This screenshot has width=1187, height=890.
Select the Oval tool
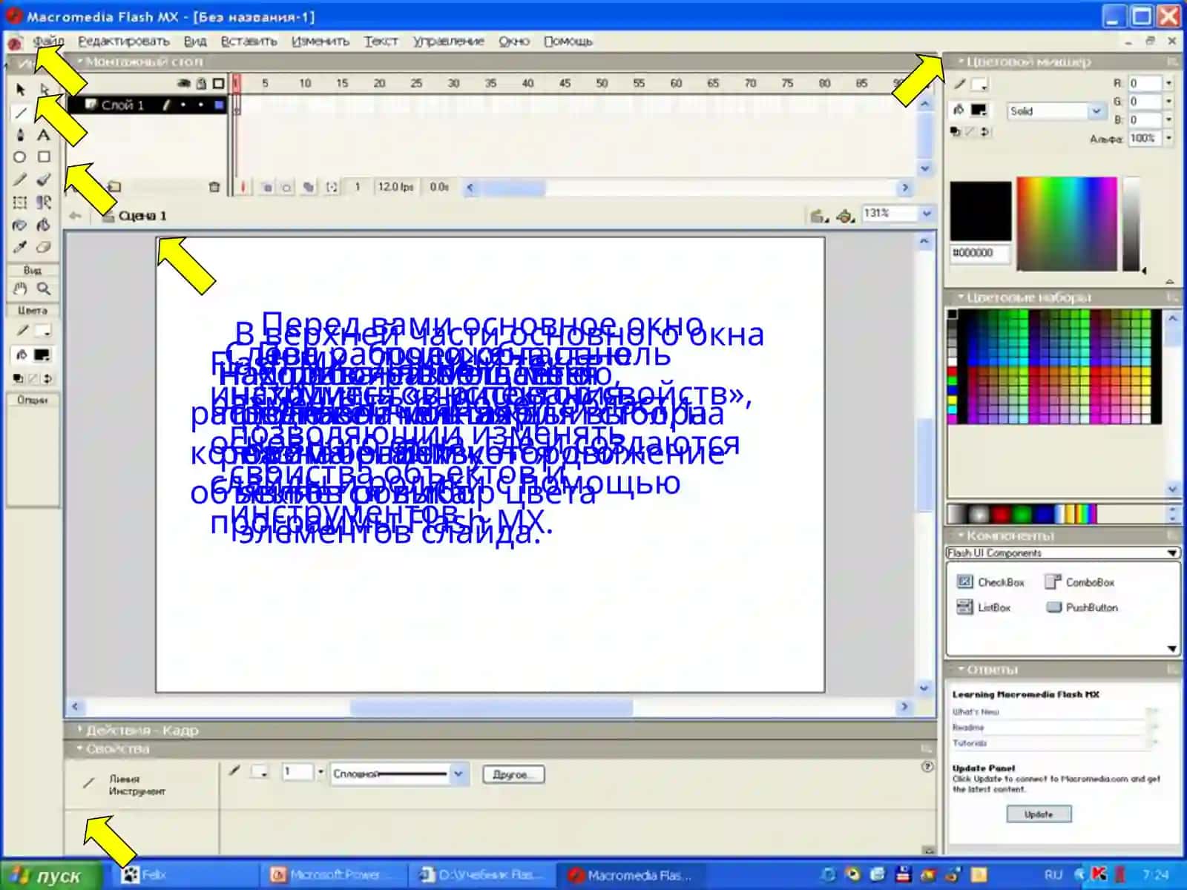[x=20, y=157]
